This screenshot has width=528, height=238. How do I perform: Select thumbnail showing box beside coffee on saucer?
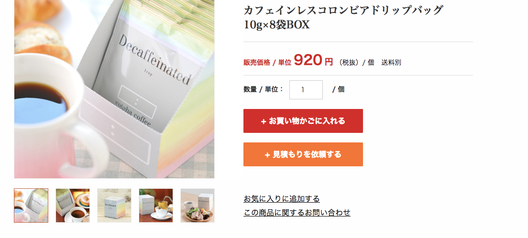pyautogui.click(x=73, y=206)
